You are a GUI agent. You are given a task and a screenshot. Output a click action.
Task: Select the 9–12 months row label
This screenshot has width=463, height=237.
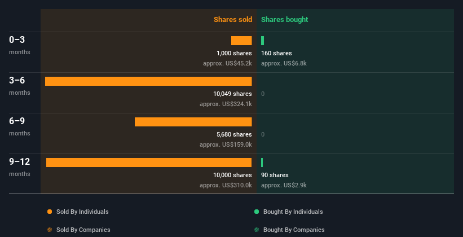coord(20,167)
